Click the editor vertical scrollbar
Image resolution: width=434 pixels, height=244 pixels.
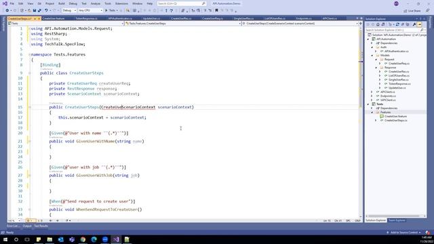click(x=361, y=122)
